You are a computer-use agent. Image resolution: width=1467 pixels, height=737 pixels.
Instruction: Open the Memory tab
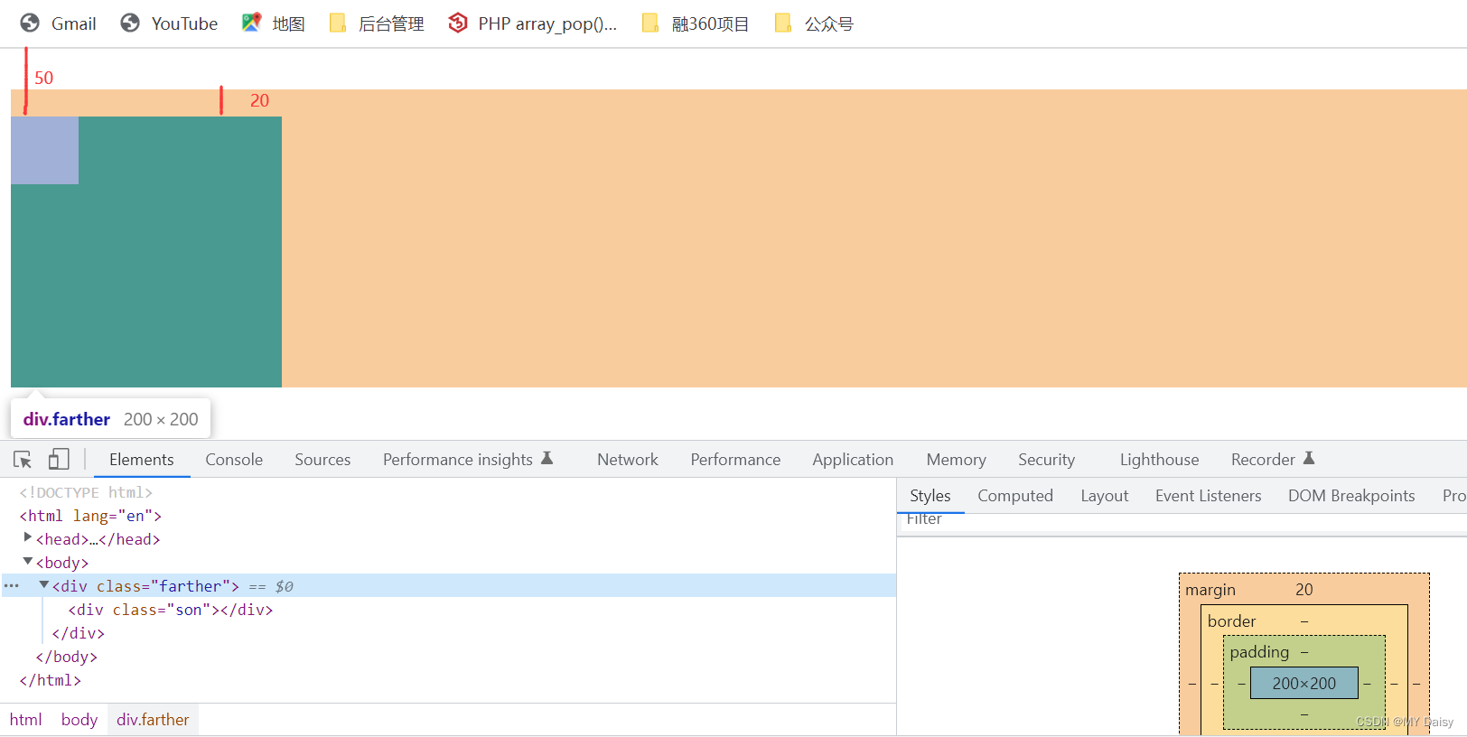tap(956, 460)
